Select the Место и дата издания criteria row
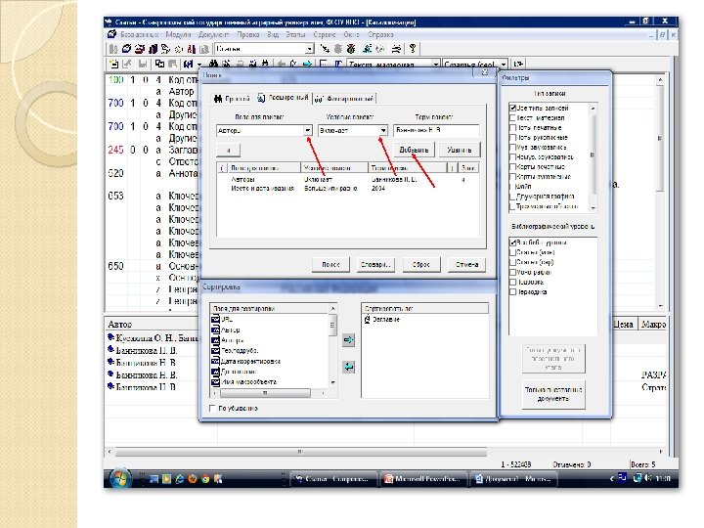Screen dimensions: 704x528 click(348, 188)
